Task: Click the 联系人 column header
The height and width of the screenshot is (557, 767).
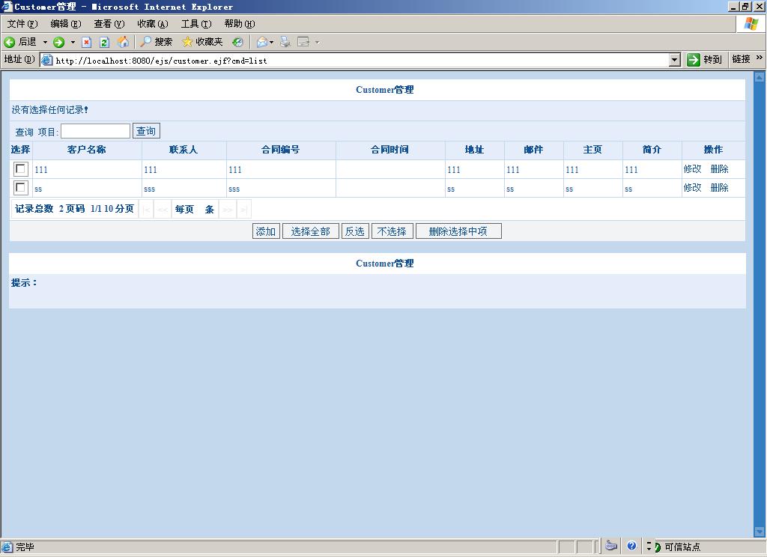Action: (184, 150)
